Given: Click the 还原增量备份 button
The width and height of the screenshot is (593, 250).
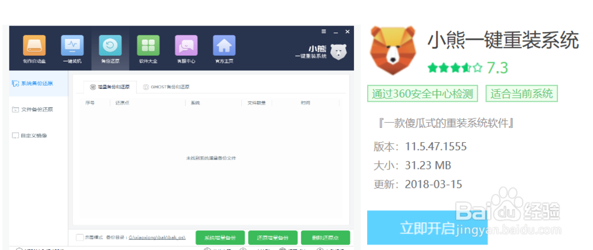Looking at the screenshot, I should [273, 238].
